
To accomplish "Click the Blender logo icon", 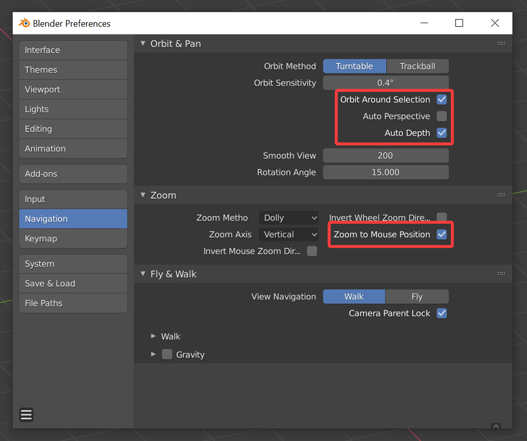I will pos(24,23).
